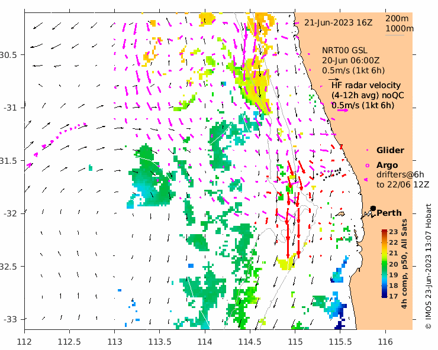Click the colorbar label '23'
The width and height of the screenshot is (438, 350).
[x=394, y=232]
